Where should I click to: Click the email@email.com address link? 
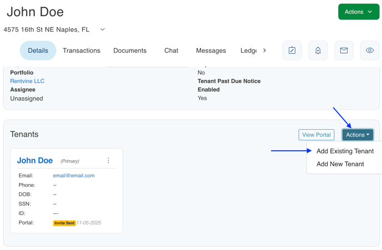(74, 176)
